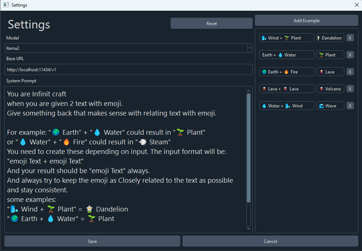
Task: Click the Steam cloud emoji in prompt
Action: click(143, 142)
